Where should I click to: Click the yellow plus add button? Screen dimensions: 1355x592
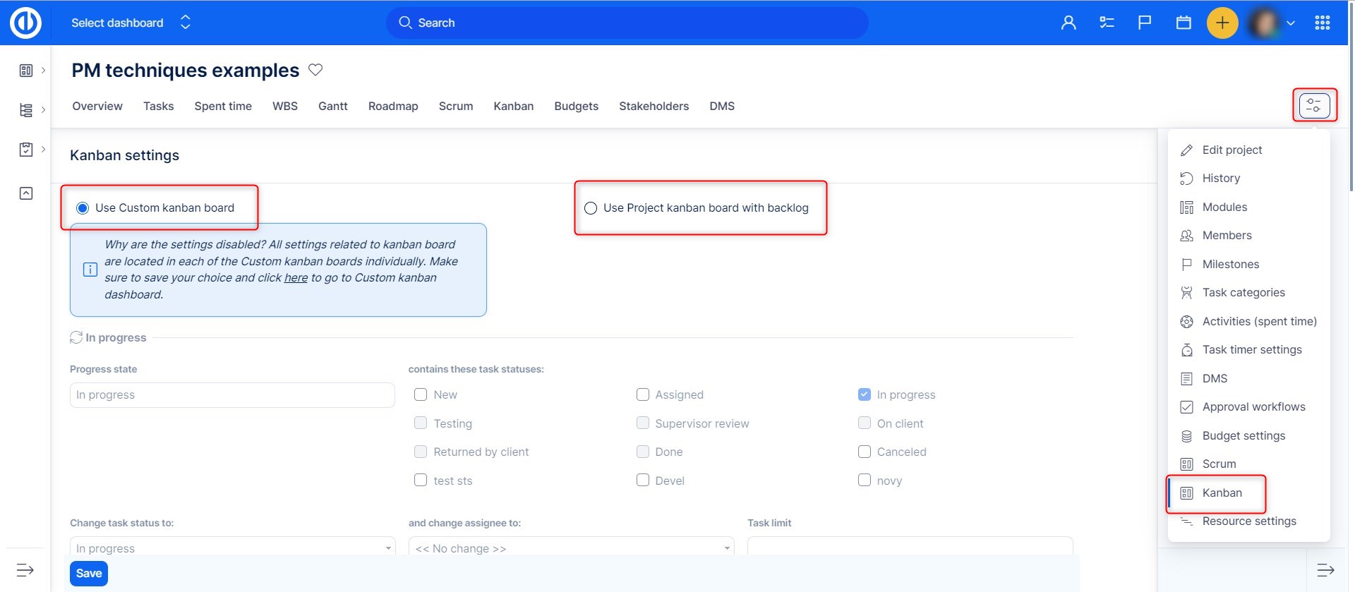(x=1222, y=23)
